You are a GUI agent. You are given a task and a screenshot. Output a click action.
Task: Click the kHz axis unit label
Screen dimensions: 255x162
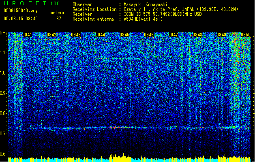(x=4, y=33)
